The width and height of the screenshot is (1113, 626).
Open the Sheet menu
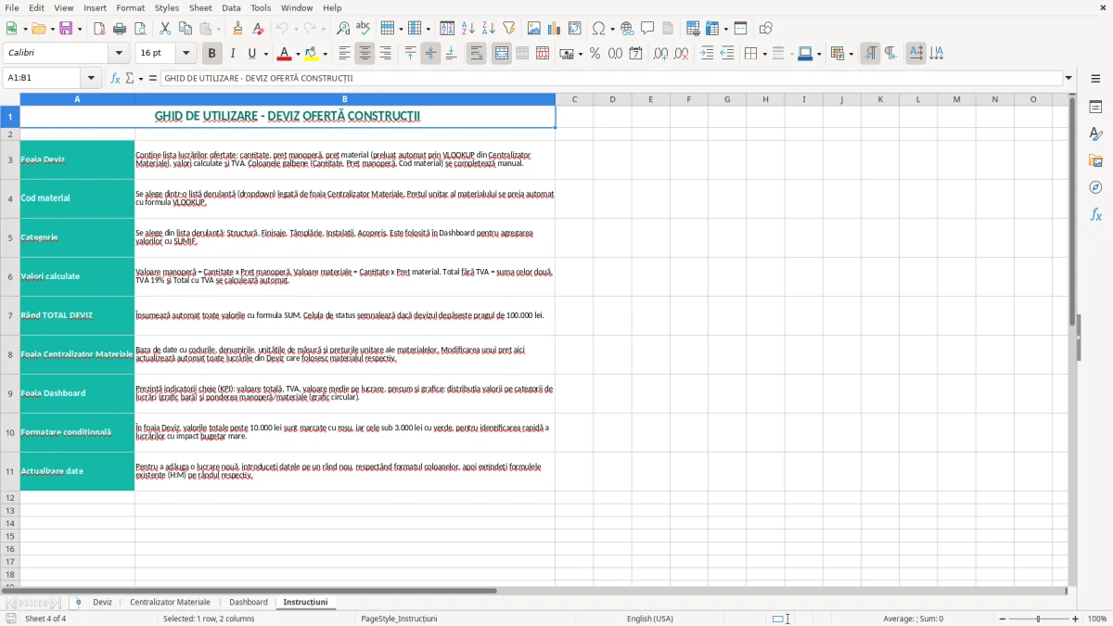point(200,7)
